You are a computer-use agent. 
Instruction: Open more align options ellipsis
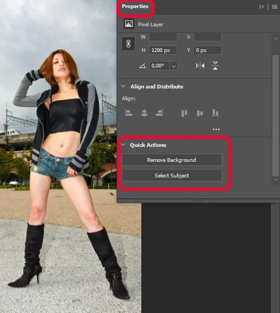(x=216, y=129)
